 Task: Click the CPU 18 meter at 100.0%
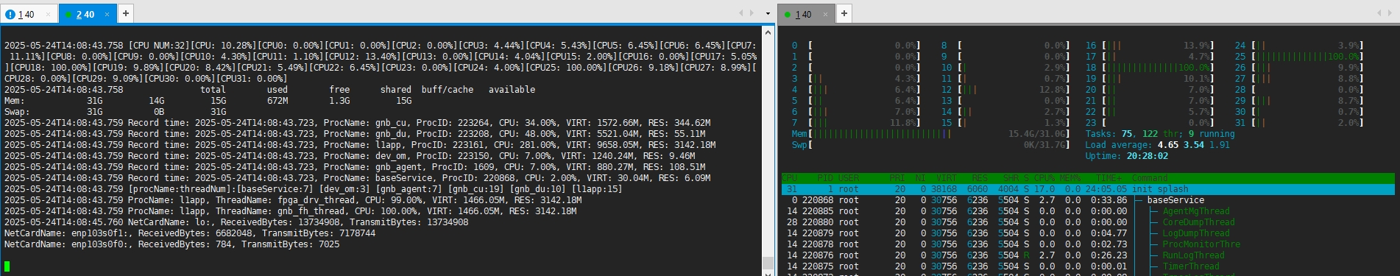click(x=1150, y=68)
